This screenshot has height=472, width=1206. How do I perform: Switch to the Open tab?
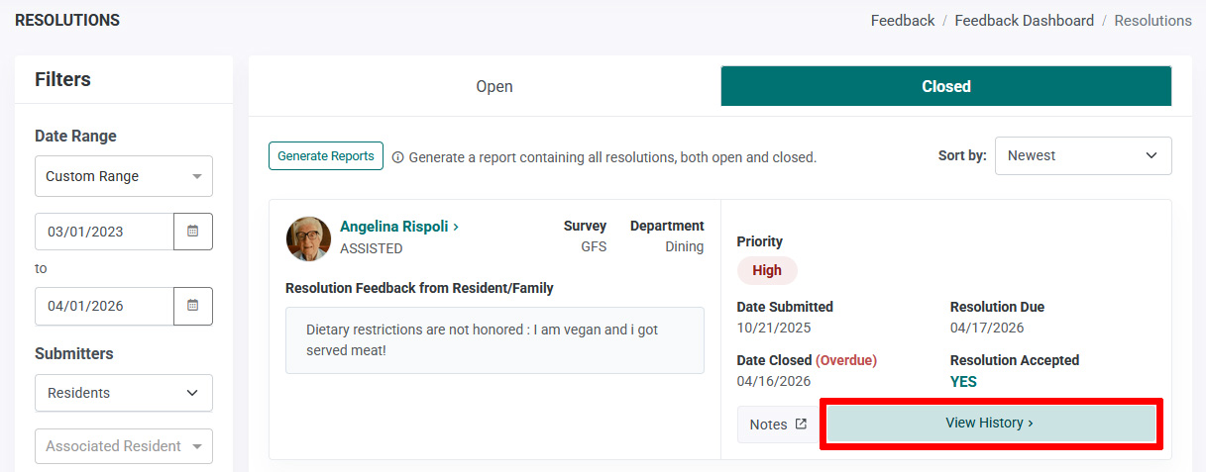(494, 86)
